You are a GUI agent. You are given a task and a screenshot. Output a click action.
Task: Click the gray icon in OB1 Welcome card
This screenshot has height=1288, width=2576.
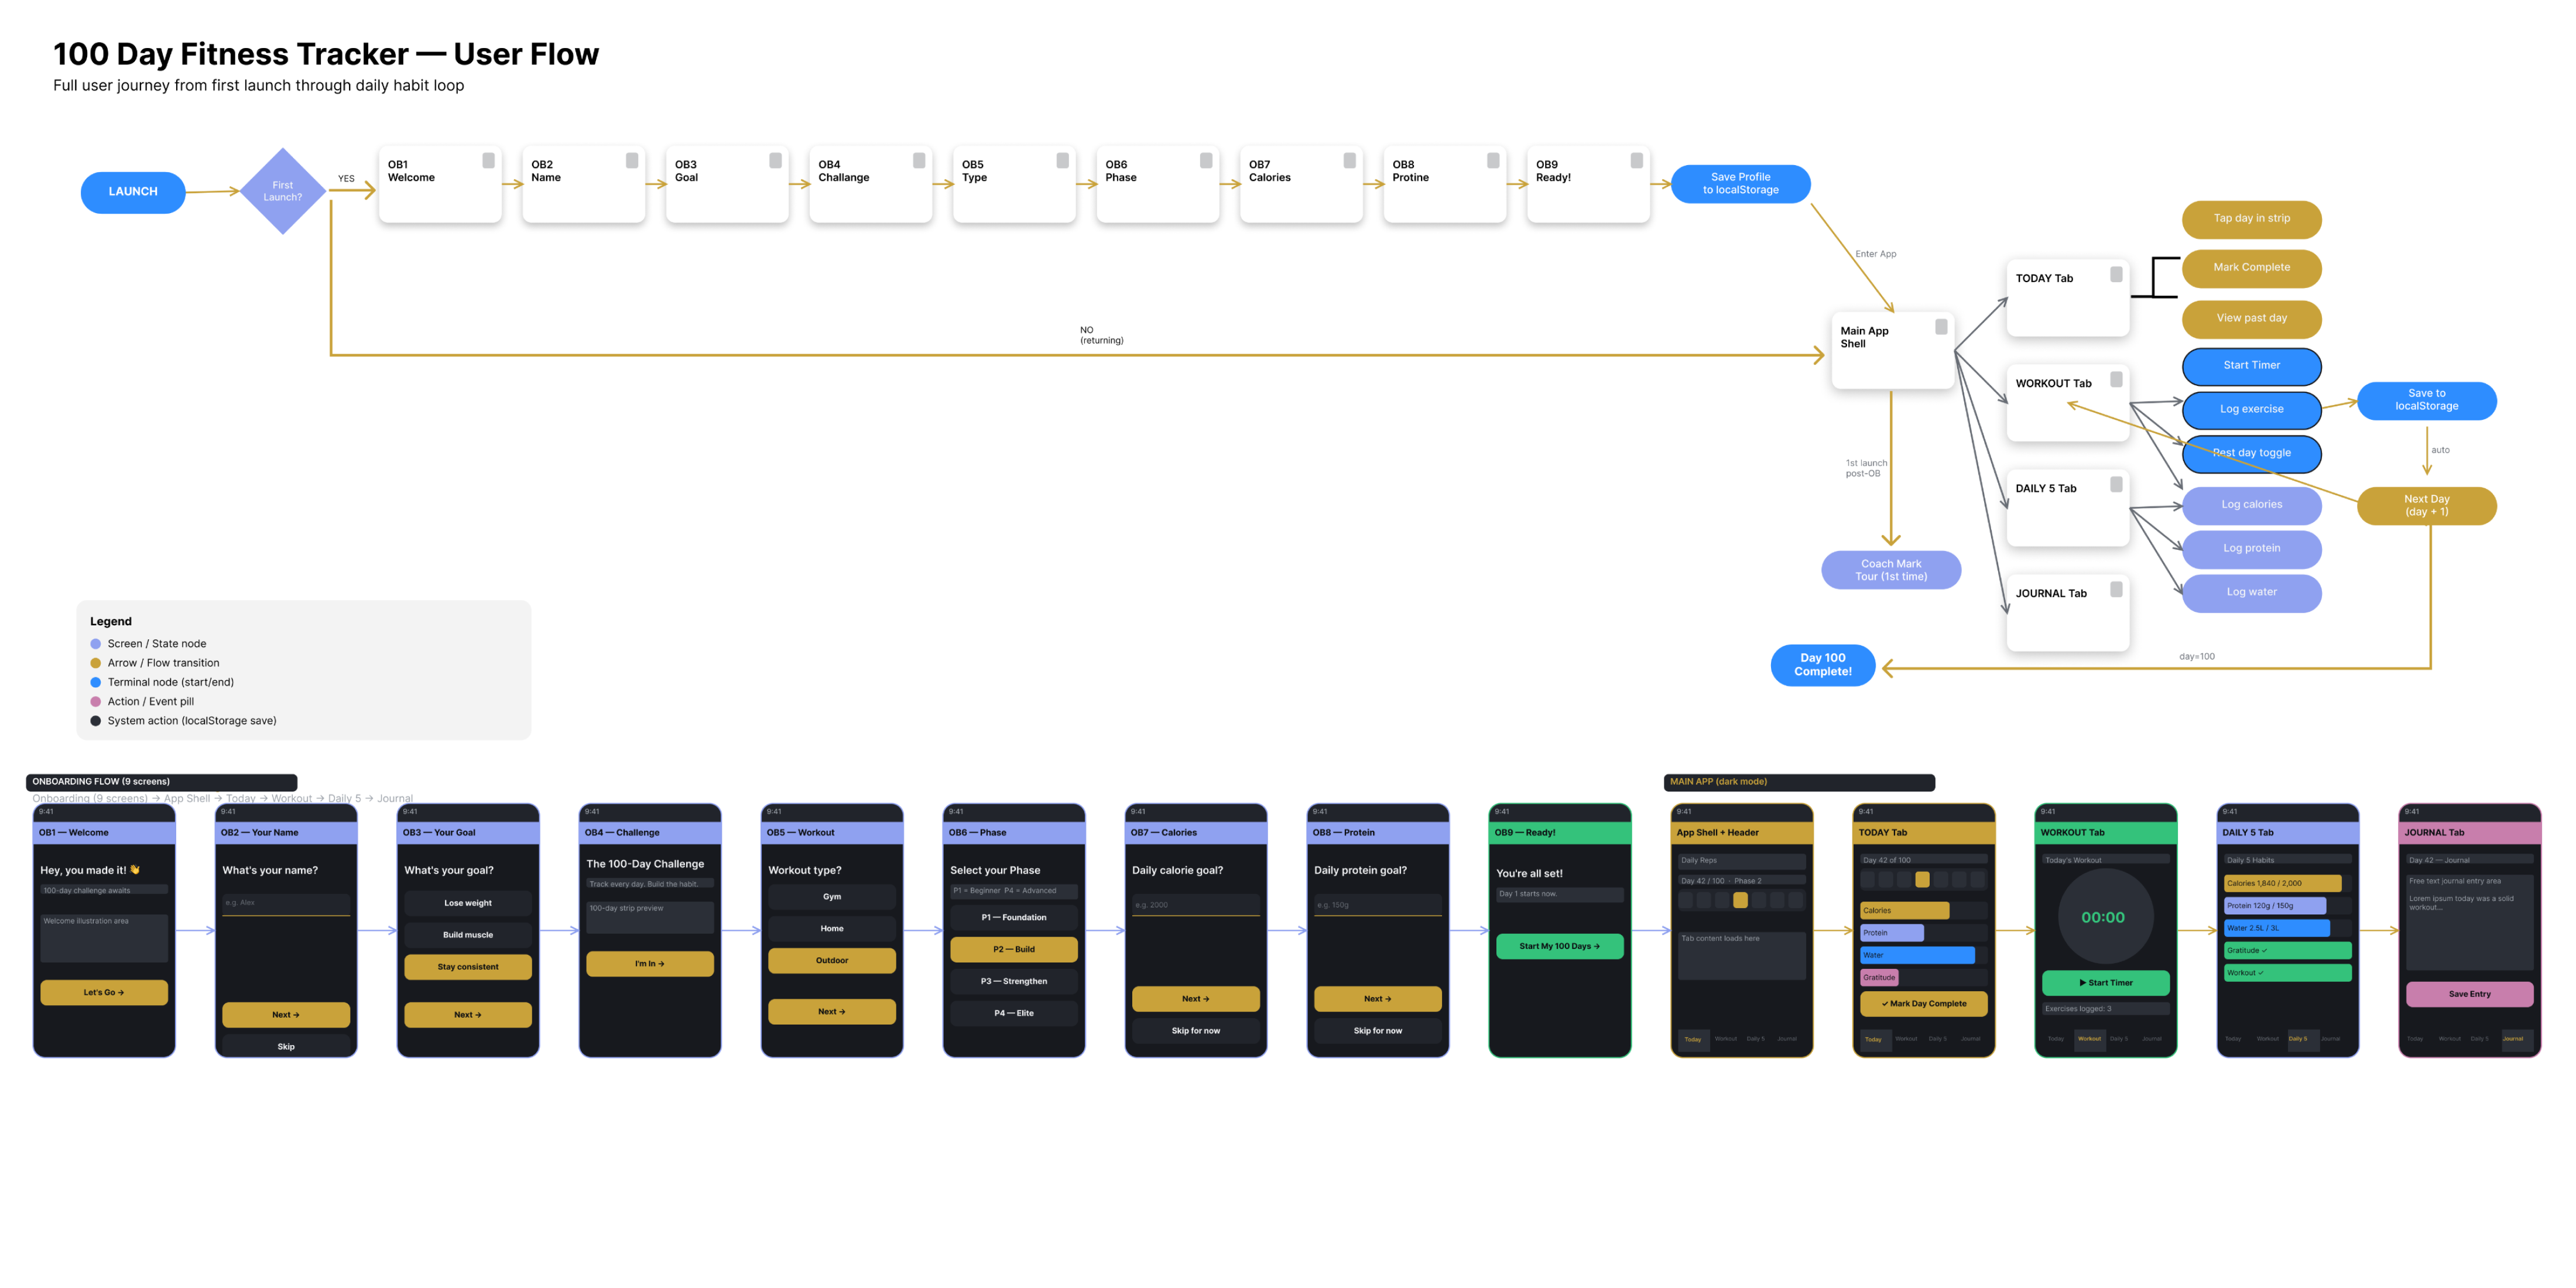point(488,160)
